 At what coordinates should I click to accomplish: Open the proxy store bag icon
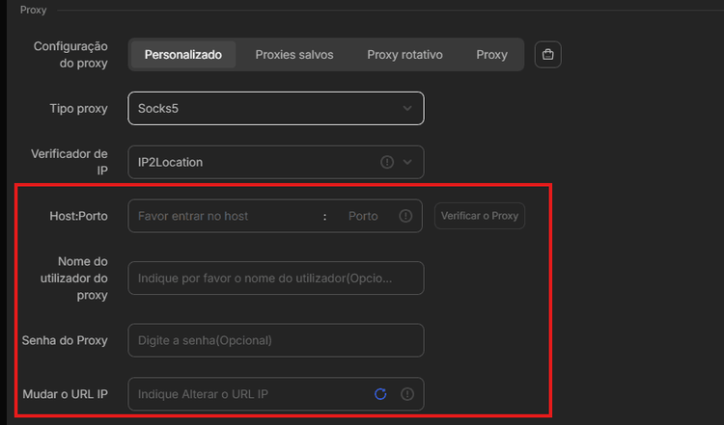click(547, 54)
